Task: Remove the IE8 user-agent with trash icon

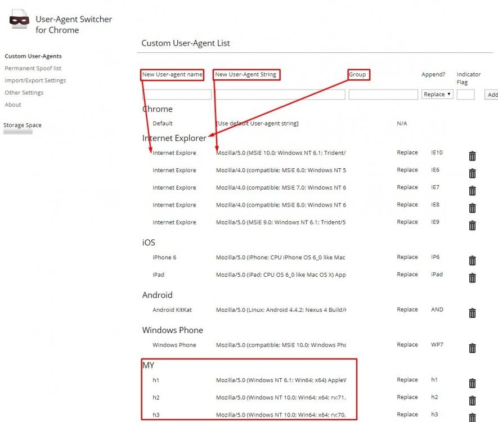Action: (x=472, y=208)
